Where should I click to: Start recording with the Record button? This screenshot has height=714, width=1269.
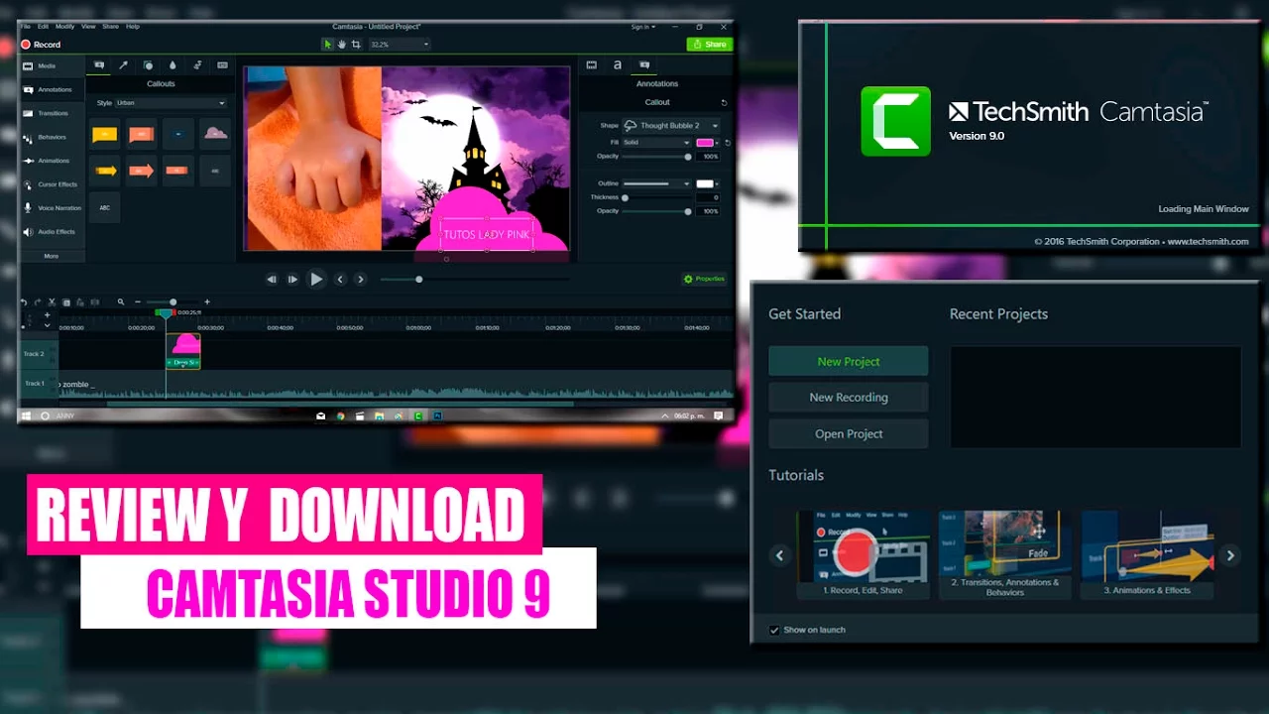coord(41,45)
